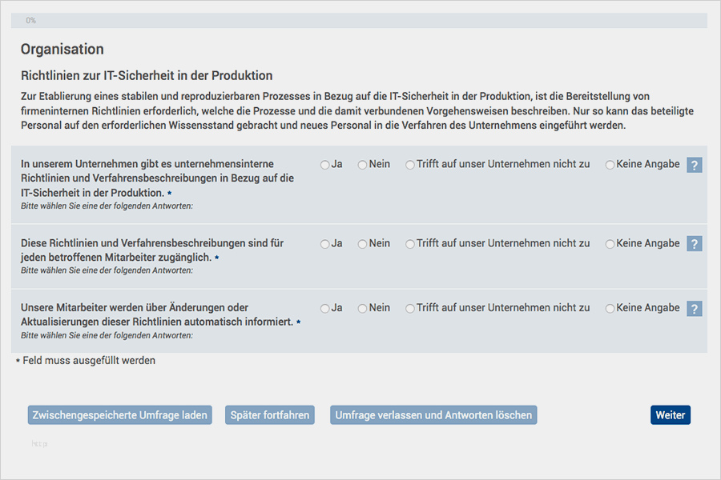Select 'Trifft auf unser Unternehmen nicht zu' for first question
Image resolution: width=721 pixels, height=480 pixels.
click(x=410, y=165)
